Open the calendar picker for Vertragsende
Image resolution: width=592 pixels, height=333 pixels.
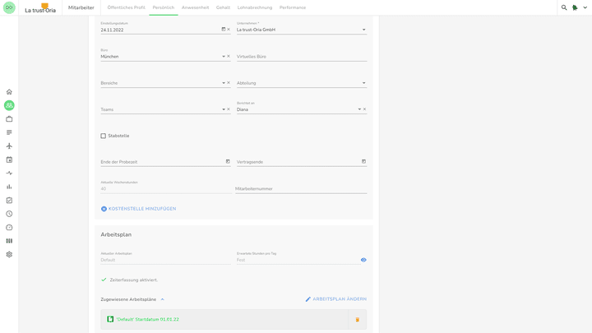coord(363,162)
